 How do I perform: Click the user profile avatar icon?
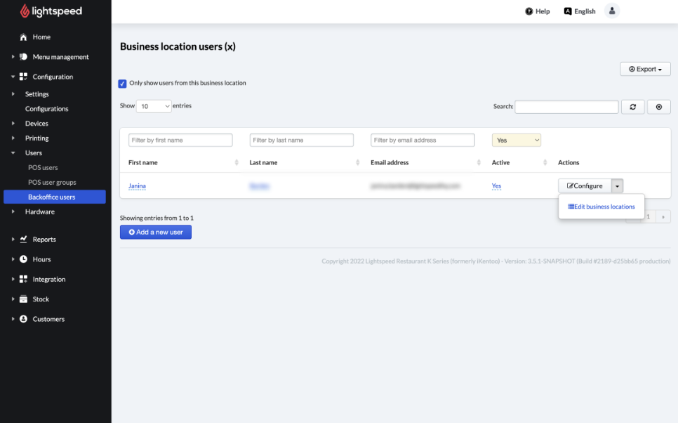click(x=612, y=11)
